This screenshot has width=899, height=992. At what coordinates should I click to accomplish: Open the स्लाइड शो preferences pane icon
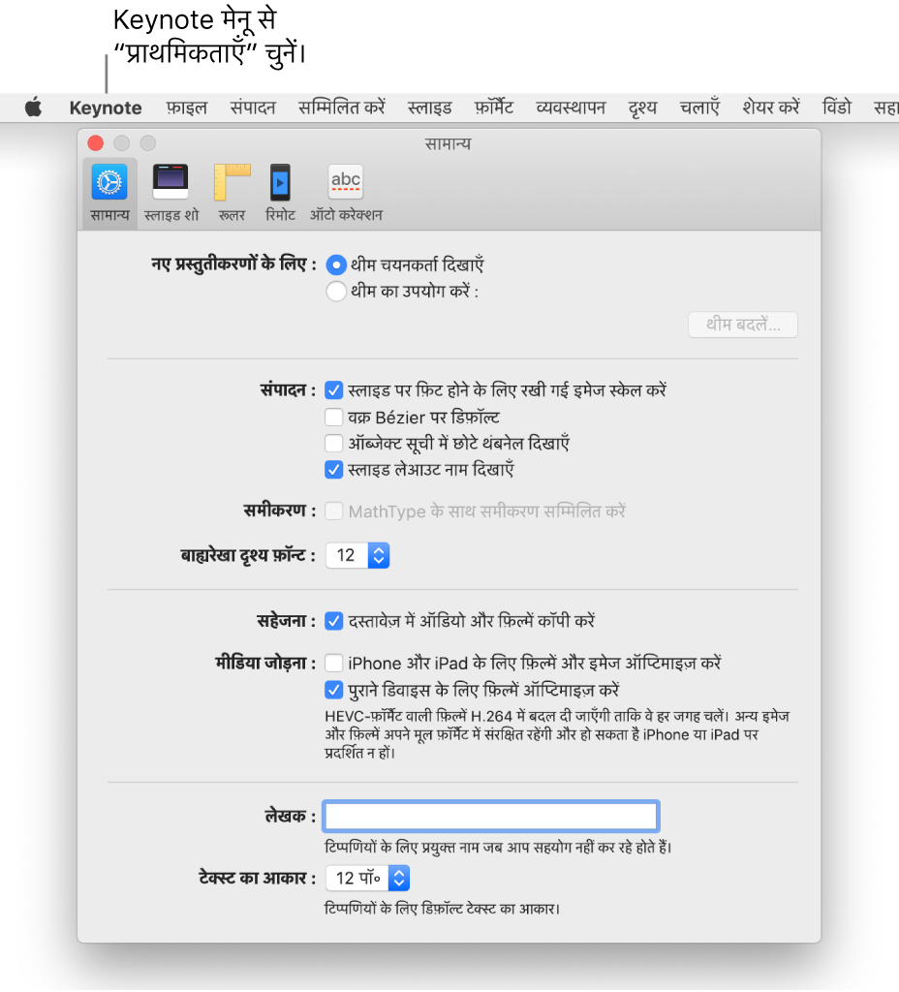(171, 193)
